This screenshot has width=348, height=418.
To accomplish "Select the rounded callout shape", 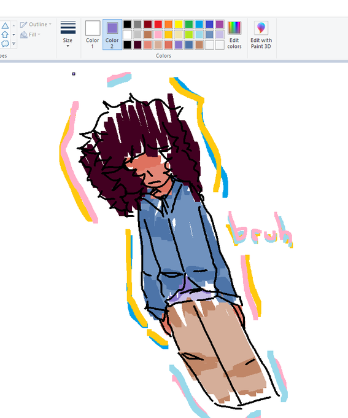I will click(x=5, y=44).
